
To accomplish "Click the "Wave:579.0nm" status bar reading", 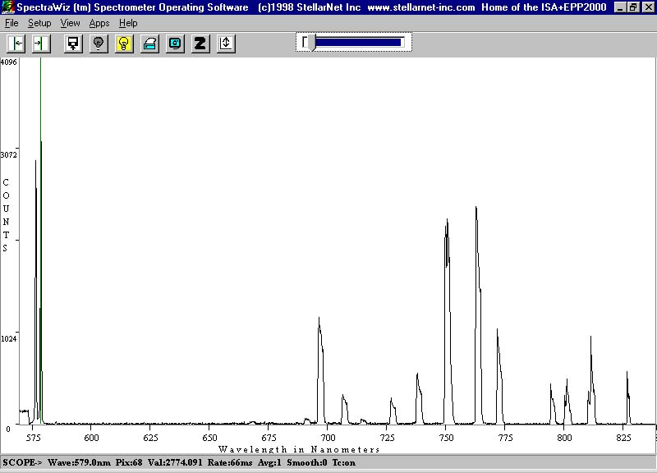I will [x=79, y=462].
